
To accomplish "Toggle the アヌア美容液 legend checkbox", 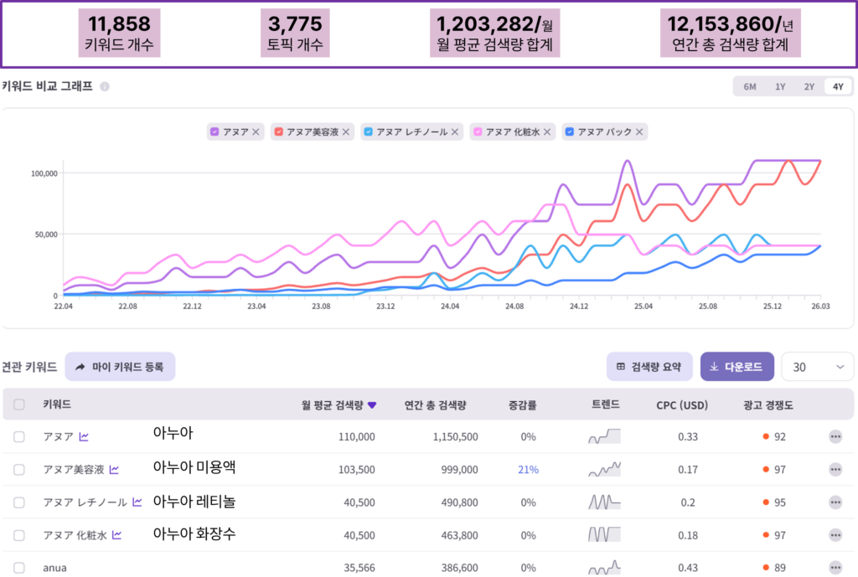I will pos(278,131).
